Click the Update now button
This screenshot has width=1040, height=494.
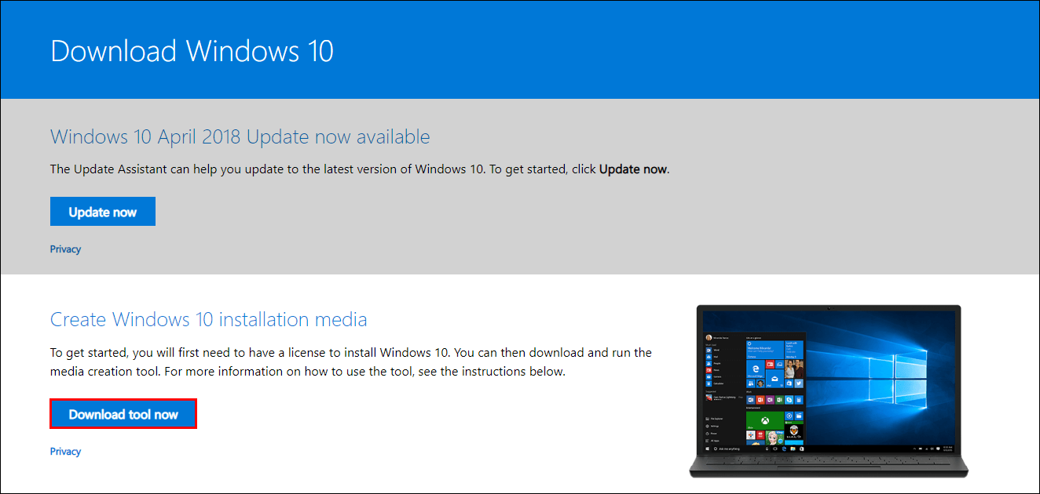click(103, 212)
